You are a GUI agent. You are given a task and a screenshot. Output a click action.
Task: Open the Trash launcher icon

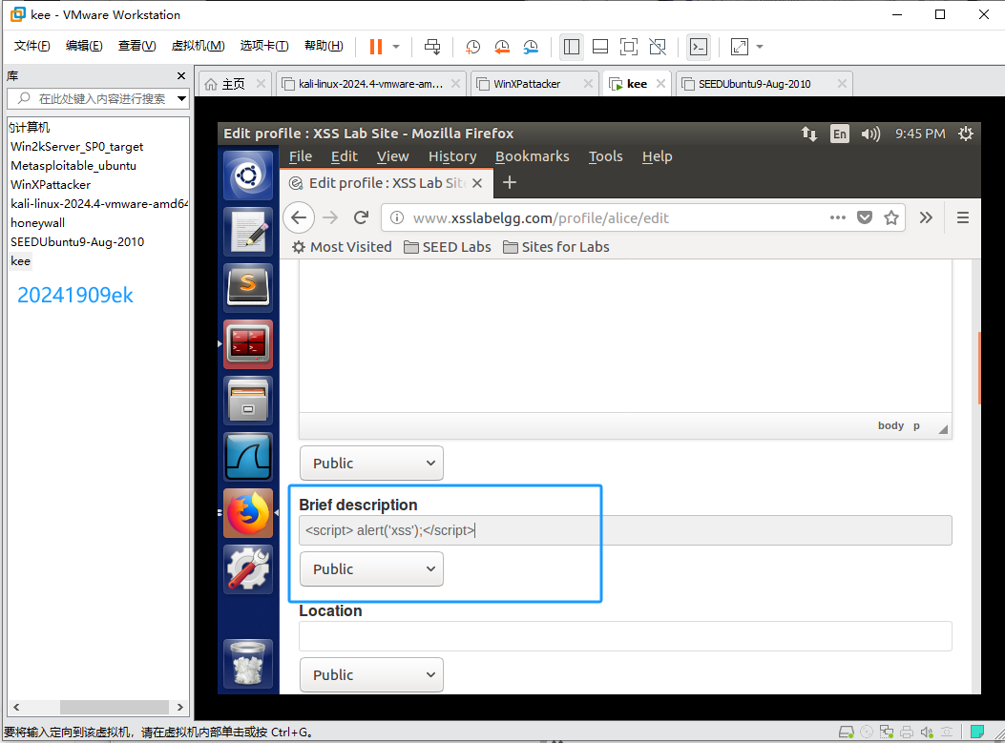248,663
